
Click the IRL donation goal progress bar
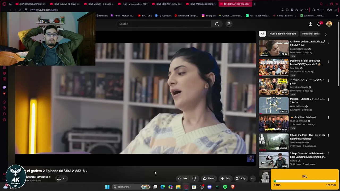tap(305, 181)
